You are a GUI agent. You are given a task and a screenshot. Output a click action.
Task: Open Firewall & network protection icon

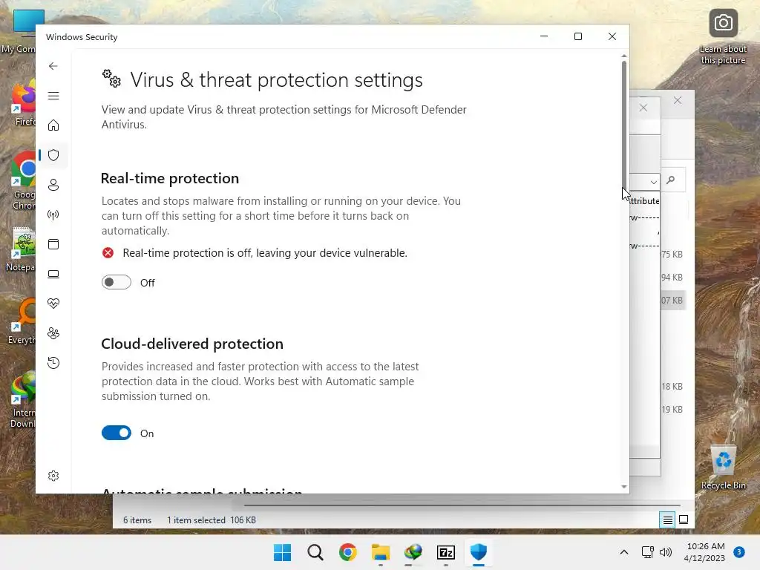[53, 214]
